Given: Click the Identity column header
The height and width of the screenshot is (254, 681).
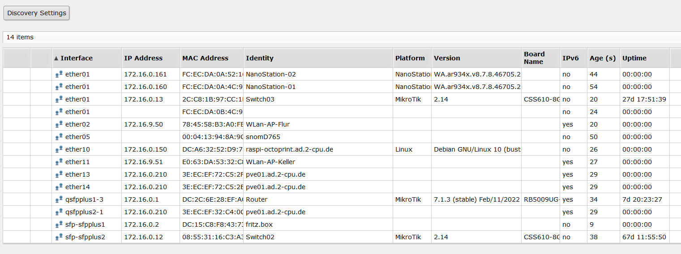Looking at the screenshot, I should point(260,58).
